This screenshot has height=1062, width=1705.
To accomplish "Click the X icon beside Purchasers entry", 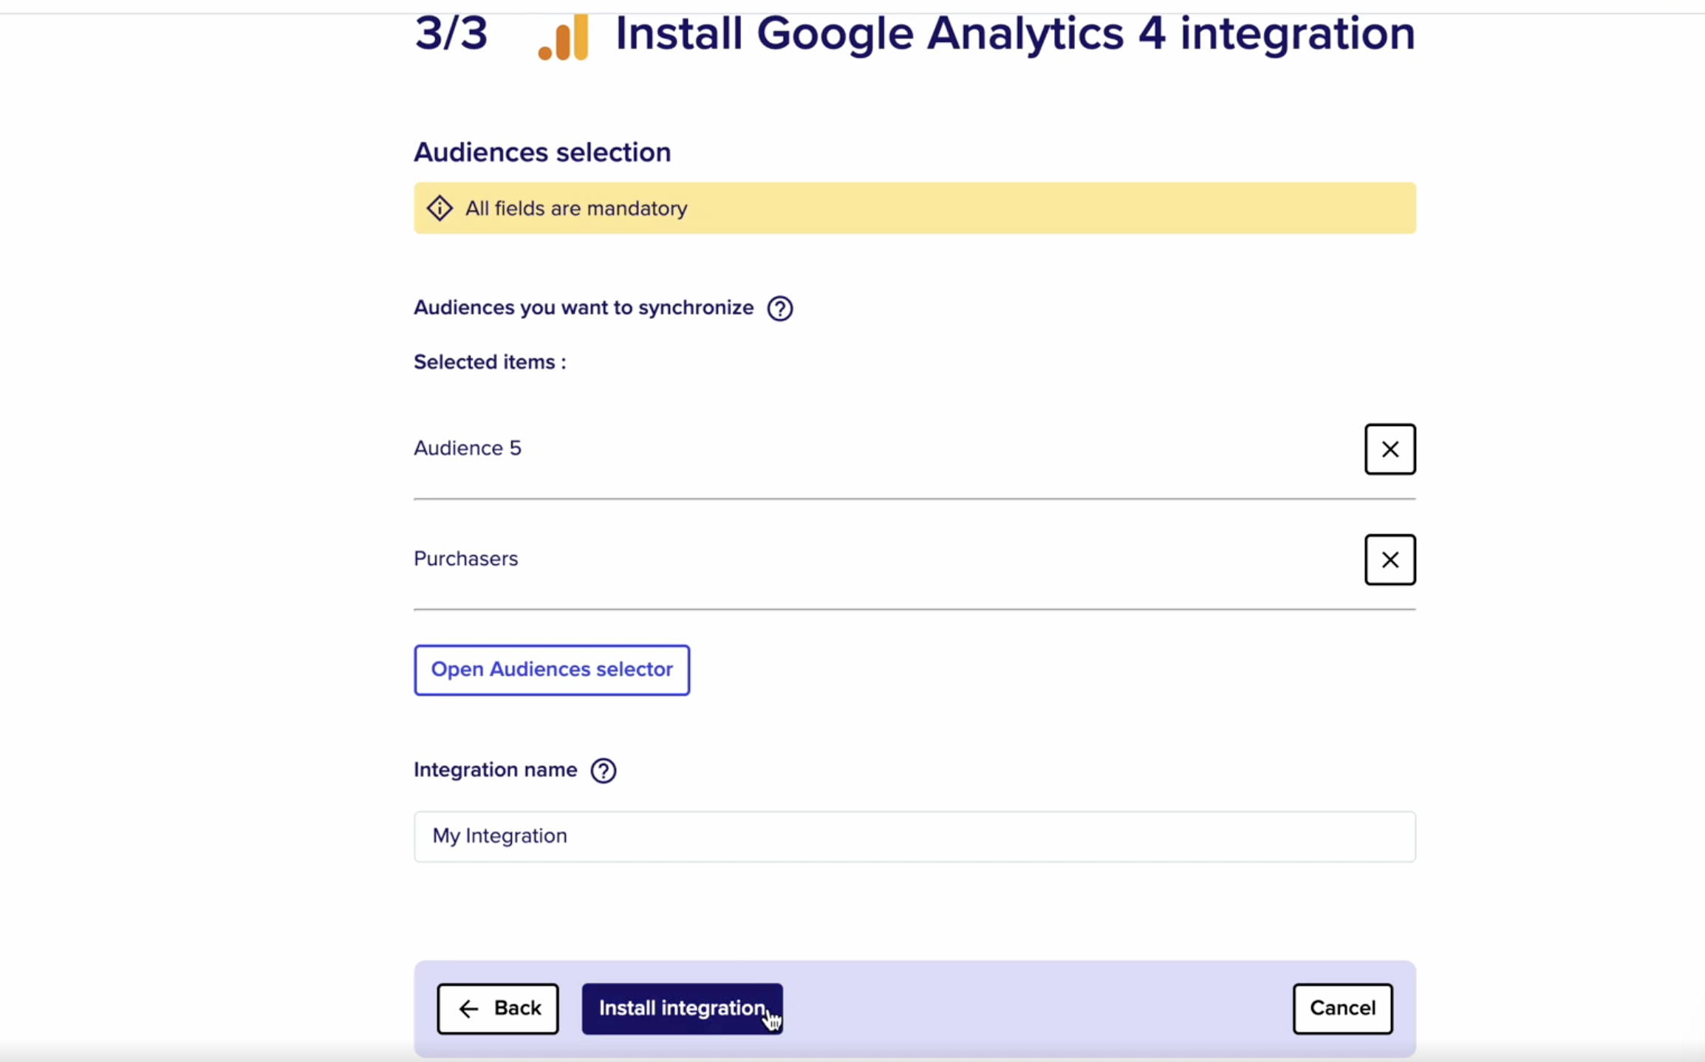I will coord(1390,559).
